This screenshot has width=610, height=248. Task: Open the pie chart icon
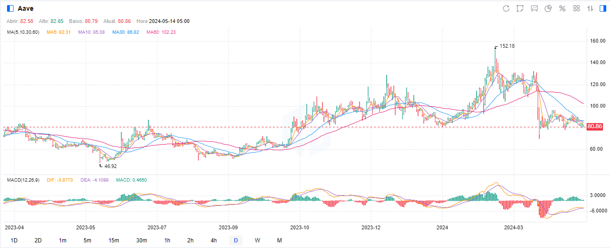(x=548, y=8)
